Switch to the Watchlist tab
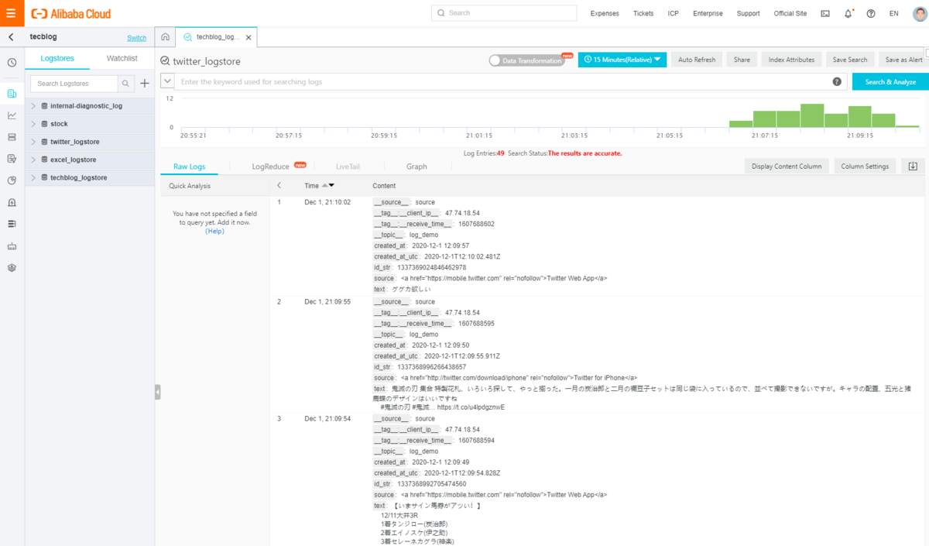This screenshot has height=546, width=929. (x=122, y=58)
